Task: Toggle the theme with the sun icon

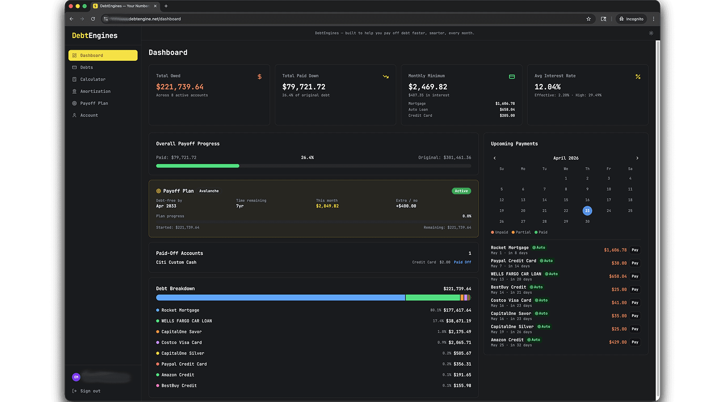Action: click(651, 33)
